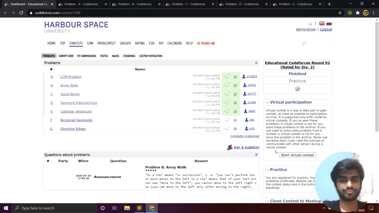Click the page vertical scrollbar
This screenshot has width=379, height=213.
[x=377, y=77]
